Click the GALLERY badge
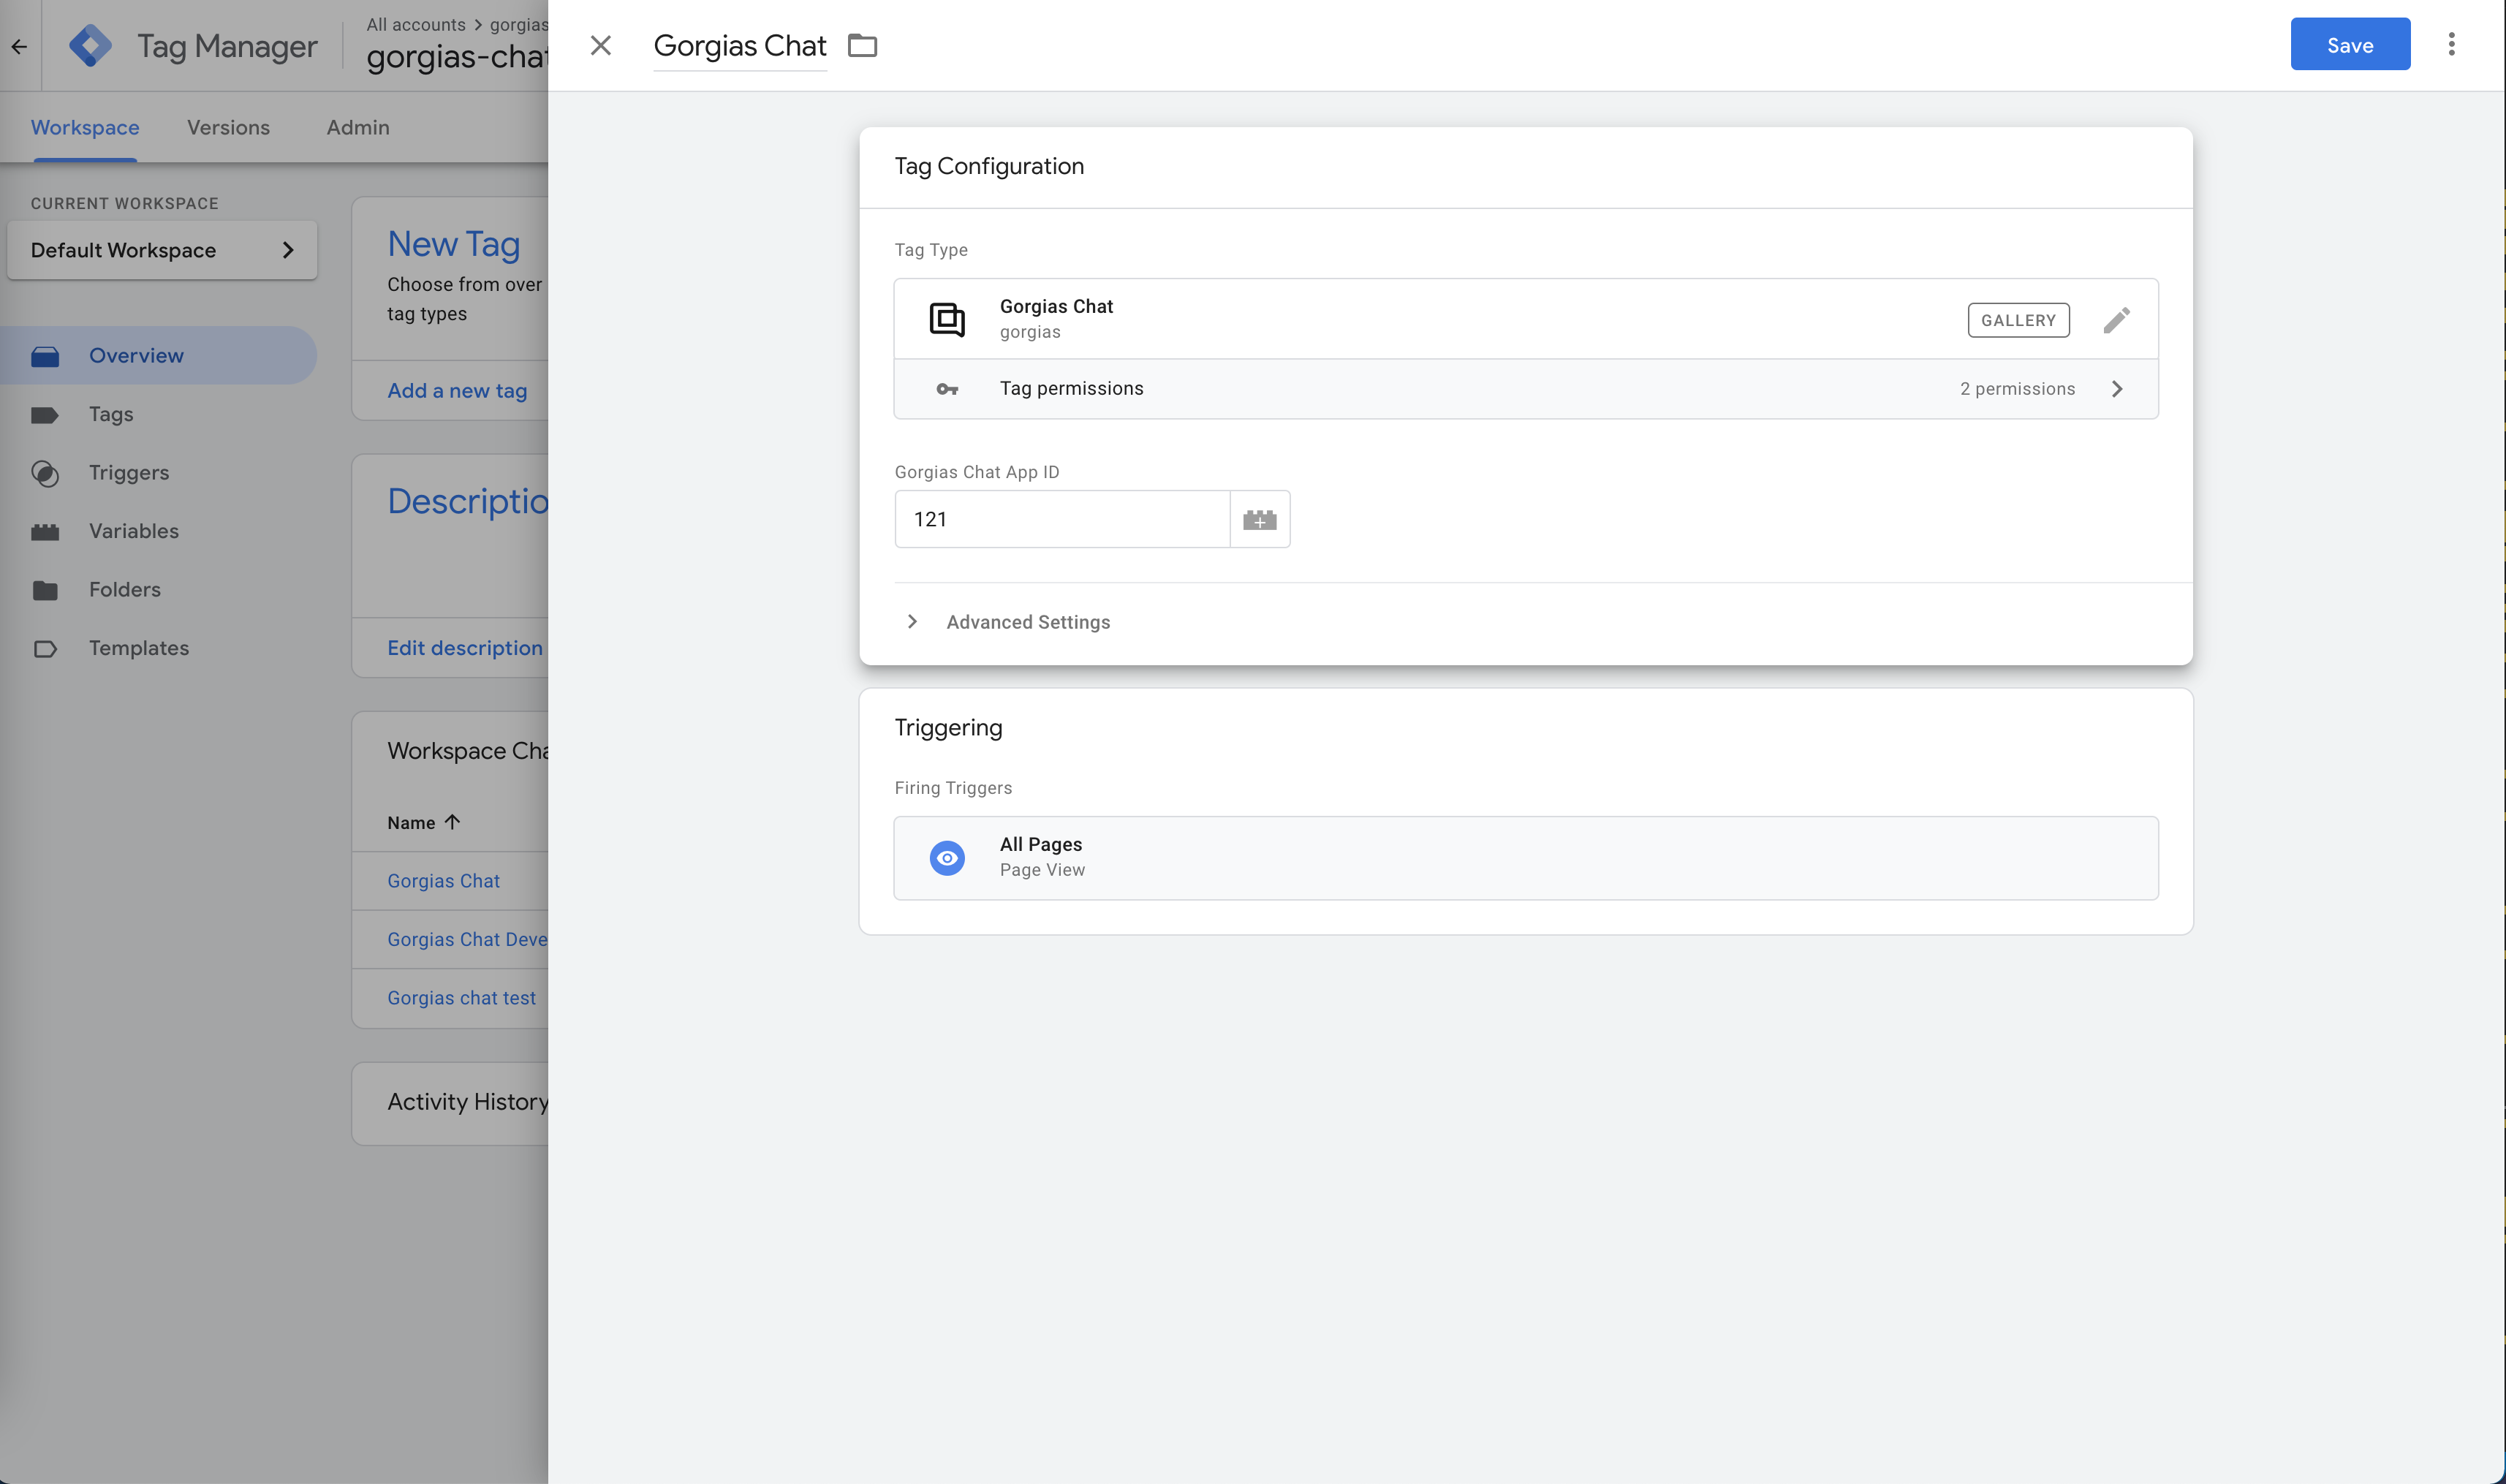 (2018, 320)
